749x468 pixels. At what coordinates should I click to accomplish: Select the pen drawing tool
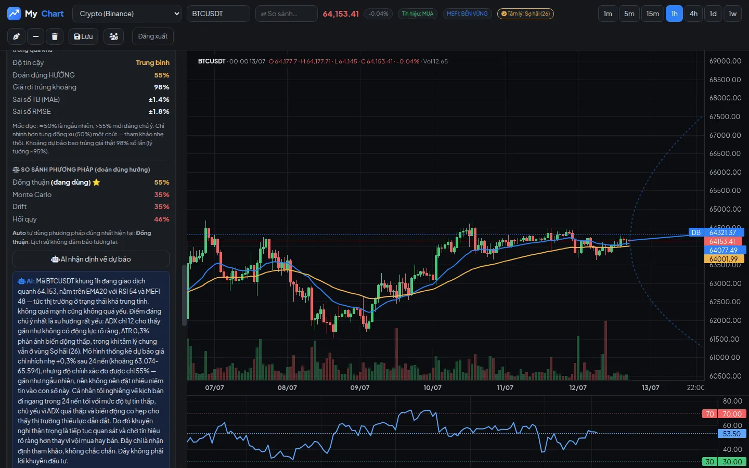pos(16,36)
